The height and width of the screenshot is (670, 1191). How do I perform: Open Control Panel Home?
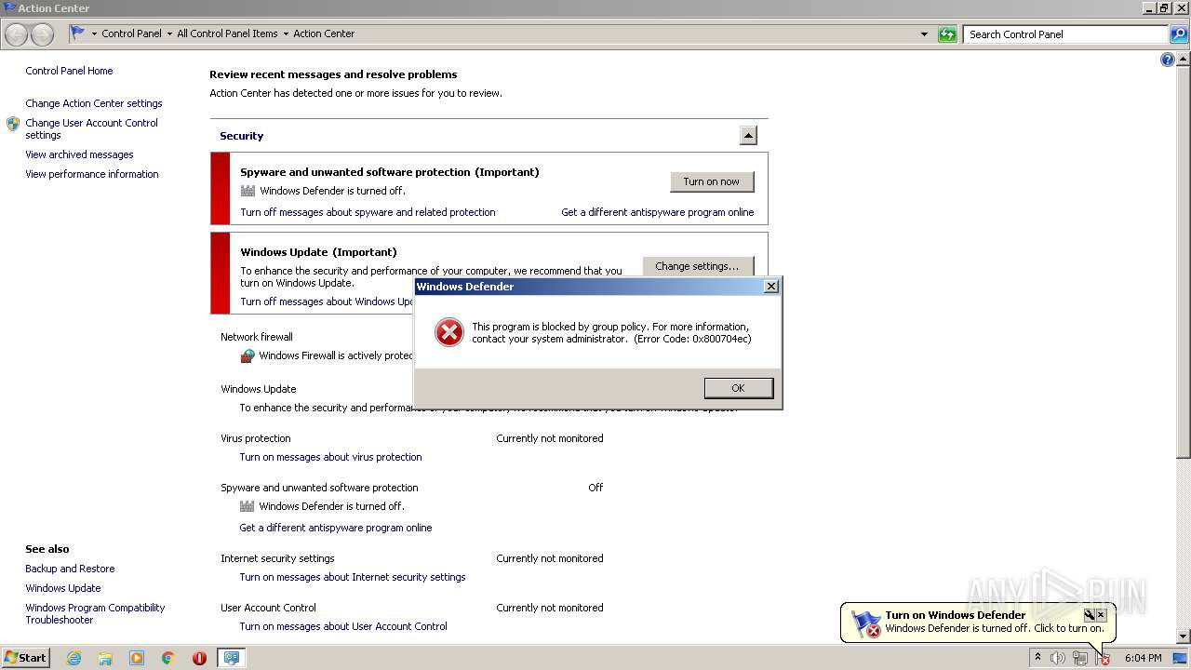tap(69, 71)
